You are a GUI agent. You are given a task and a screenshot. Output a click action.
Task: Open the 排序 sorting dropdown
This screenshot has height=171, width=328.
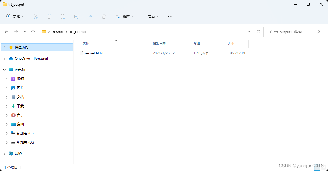[x=124, y=16]
